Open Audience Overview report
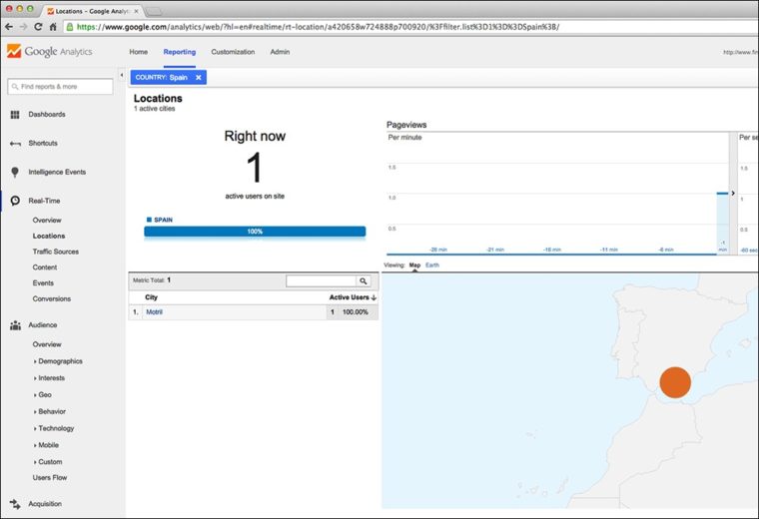759x519 pixels. pyautogui.click(x=47, y=344)
